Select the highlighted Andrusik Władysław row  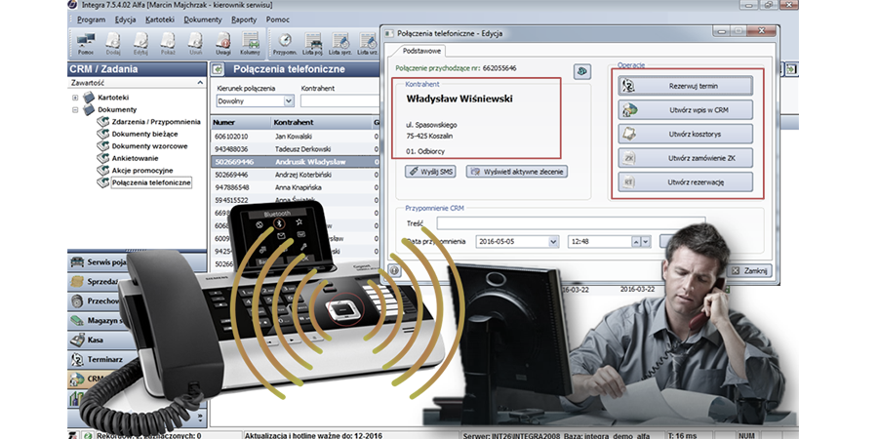pos(296,162)
